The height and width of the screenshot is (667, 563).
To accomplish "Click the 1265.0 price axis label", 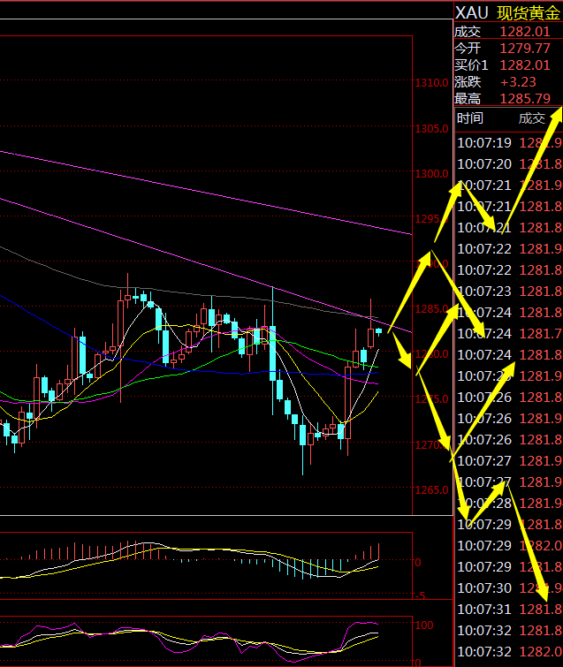I will 431,490.
